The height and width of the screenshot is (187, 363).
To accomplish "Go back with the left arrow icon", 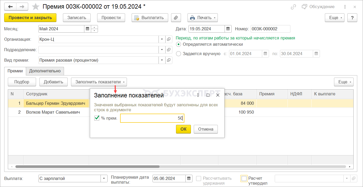I will [x=10, y=7].
